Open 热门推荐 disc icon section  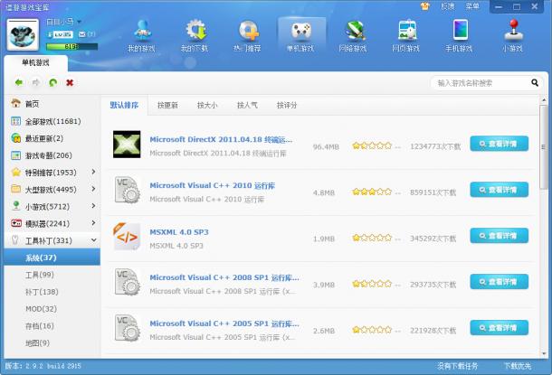pyautogui.click(x=247, y=36)
